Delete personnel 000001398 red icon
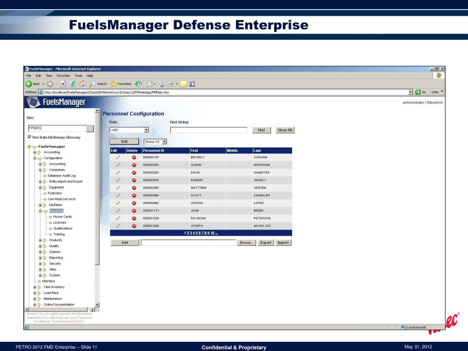 [134, 226]
